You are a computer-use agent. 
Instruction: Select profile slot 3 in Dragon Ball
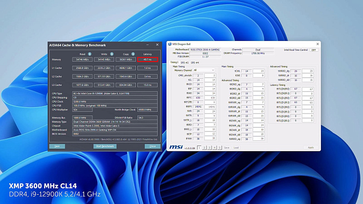point(210,148)
